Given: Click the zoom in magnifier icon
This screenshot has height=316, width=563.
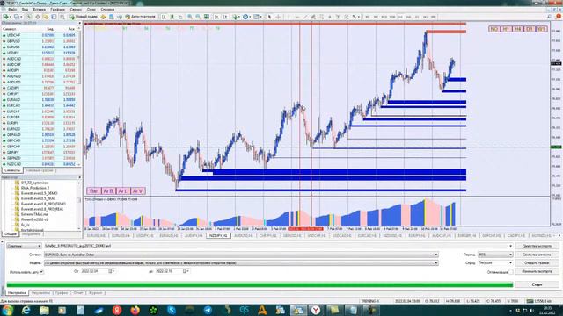Looking at the screenshot, I should 190,17.
